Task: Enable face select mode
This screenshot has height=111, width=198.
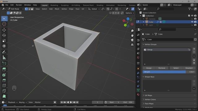Action: coord(32,9)
